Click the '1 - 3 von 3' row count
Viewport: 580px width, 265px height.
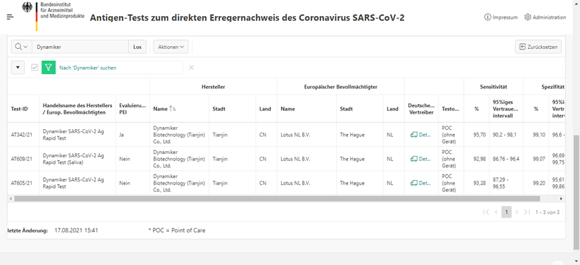[547, 212]
